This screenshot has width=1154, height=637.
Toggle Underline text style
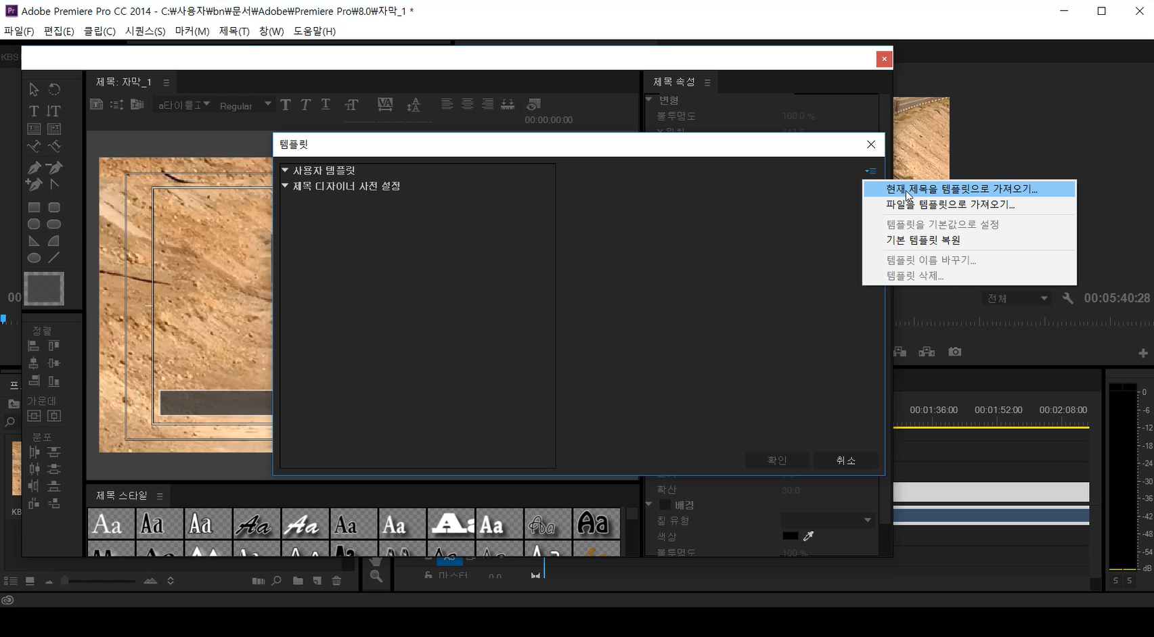[x=326, y=104]
